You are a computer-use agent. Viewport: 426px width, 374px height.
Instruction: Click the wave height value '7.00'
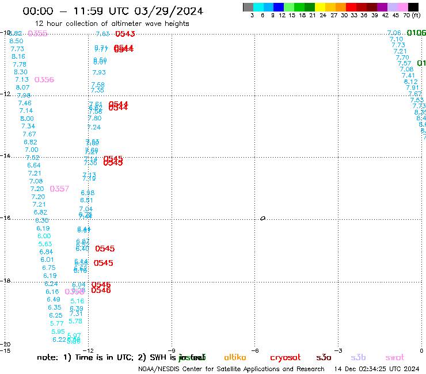32,150
